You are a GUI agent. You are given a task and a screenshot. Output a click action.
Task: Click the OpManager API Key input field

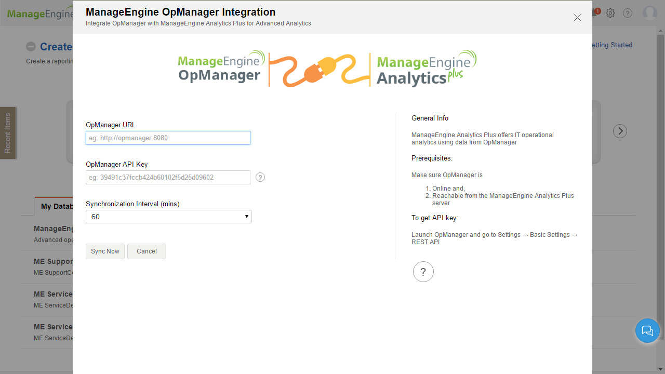tap(168, 177)
